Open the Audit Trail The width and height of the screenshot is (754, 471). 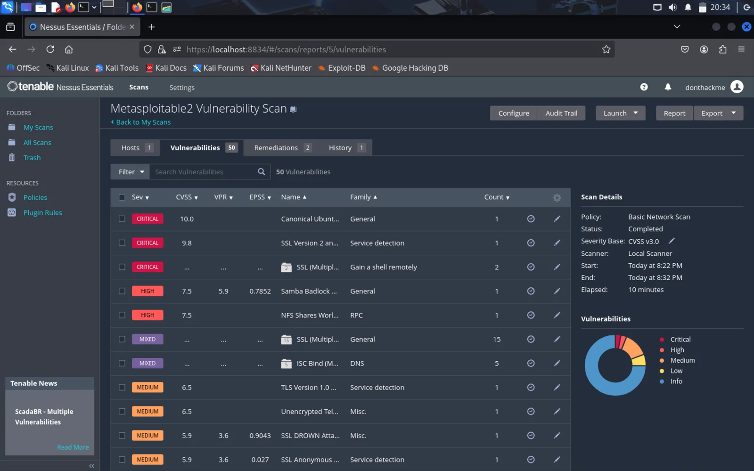pos(561,113)
